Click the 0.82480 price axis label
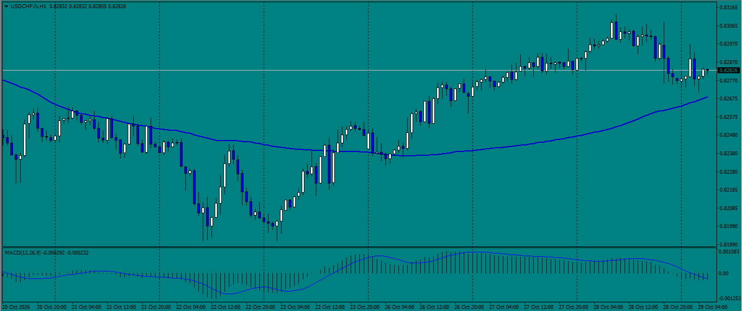This screenshot has width=742, height=311. click(728, 135)
